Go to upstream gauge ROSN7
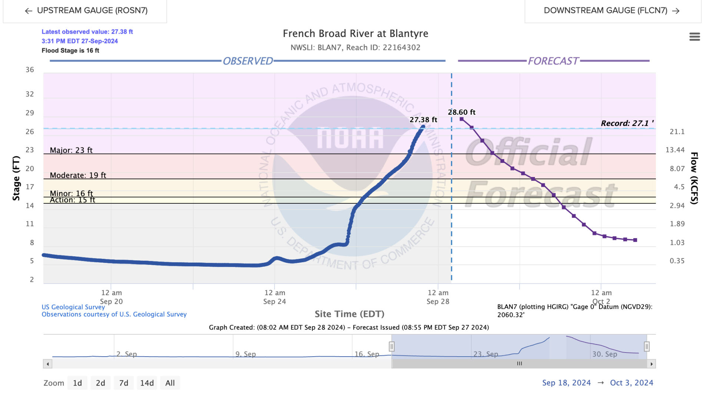 [x=86, y=10]
